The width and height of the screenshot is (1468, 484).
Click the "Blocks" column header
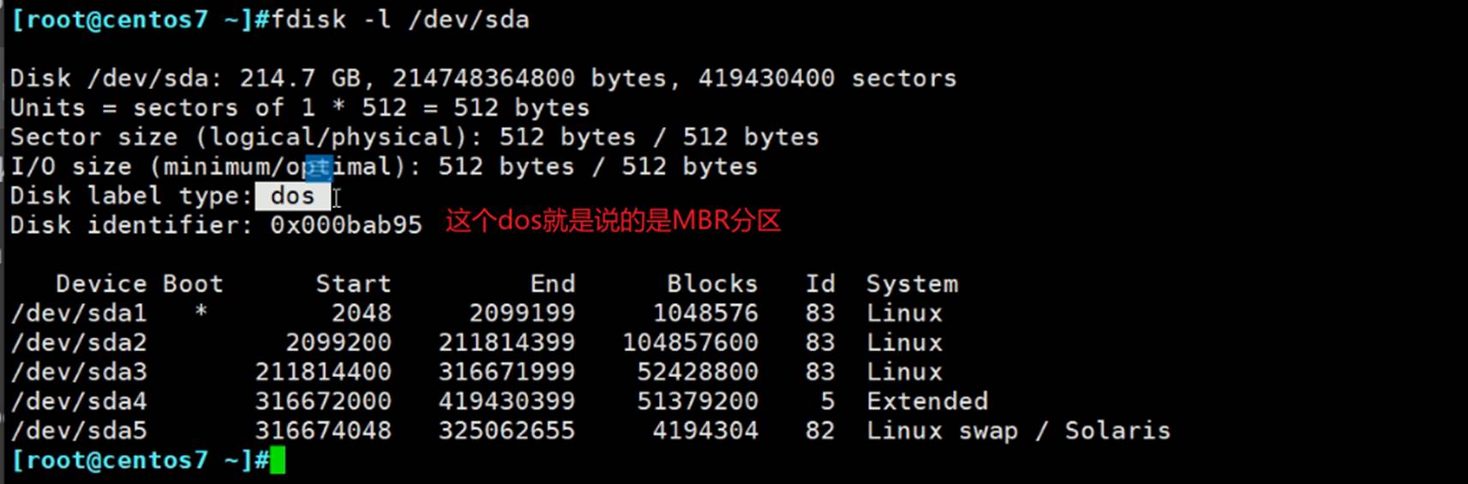pyautogui.click(x=712, y=284)
